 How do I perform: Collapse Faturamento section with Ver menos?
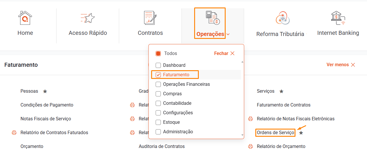(x=341, y=65)
